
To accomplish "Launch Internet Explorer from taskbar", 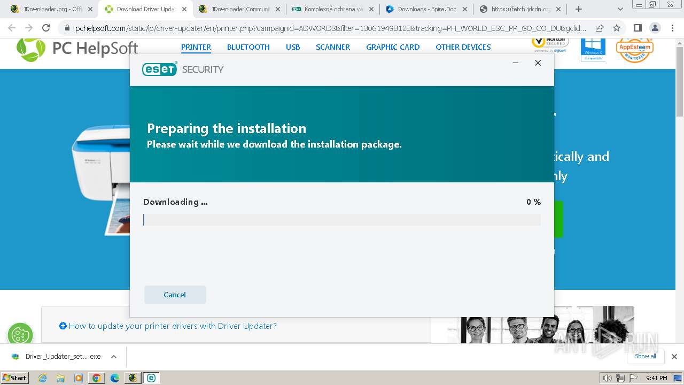I will tap(43, 378).
